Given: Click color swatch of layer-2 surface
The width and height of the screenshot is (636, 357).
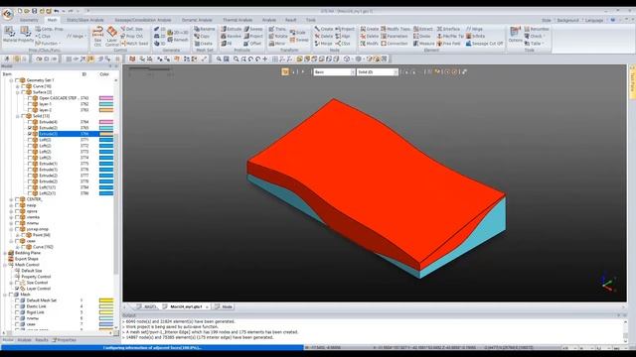Looking at the screenshot, I should coord(106,110).
